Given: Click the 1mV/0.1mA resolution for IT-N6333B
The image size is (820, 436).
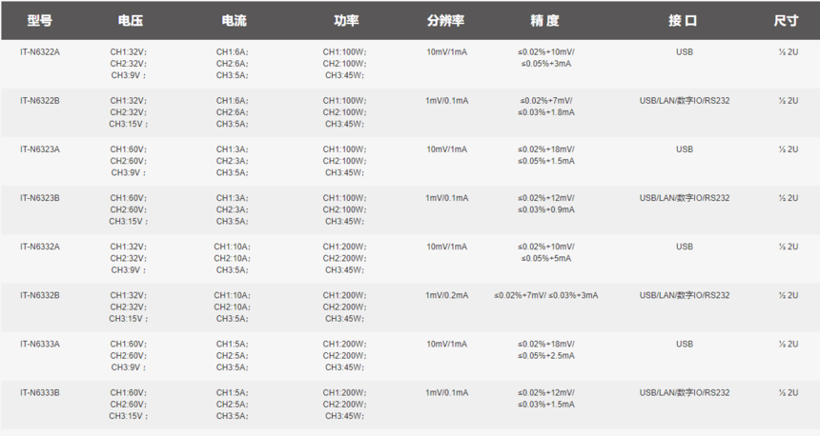Looking at the screenshot, I should [x=446, y=392].
